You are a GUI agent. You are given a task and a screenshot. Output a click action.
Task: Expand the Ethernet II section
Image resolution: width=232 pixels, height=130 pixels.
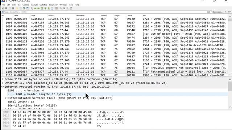pos(3,83)
